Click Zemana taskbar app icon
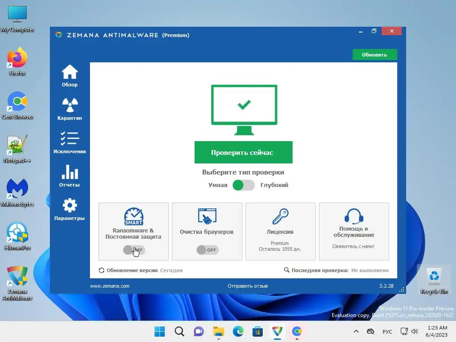 pos(277,331)
